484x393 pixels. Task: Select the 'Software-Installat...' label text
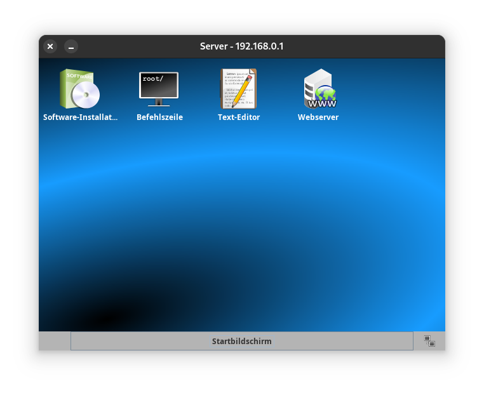(x=80, y=117)
